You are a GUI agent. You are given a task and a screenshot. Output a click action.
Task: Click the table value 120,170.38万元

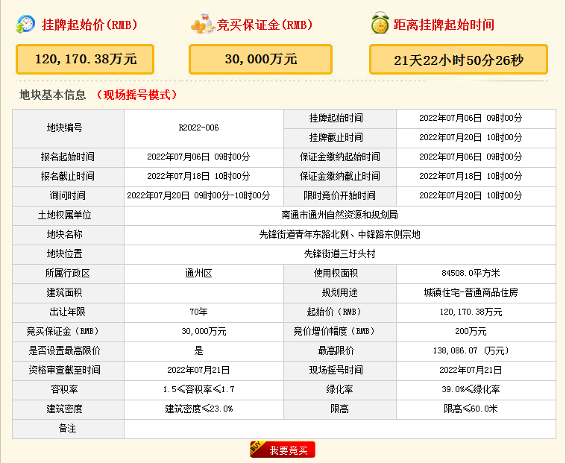[471, 312]
